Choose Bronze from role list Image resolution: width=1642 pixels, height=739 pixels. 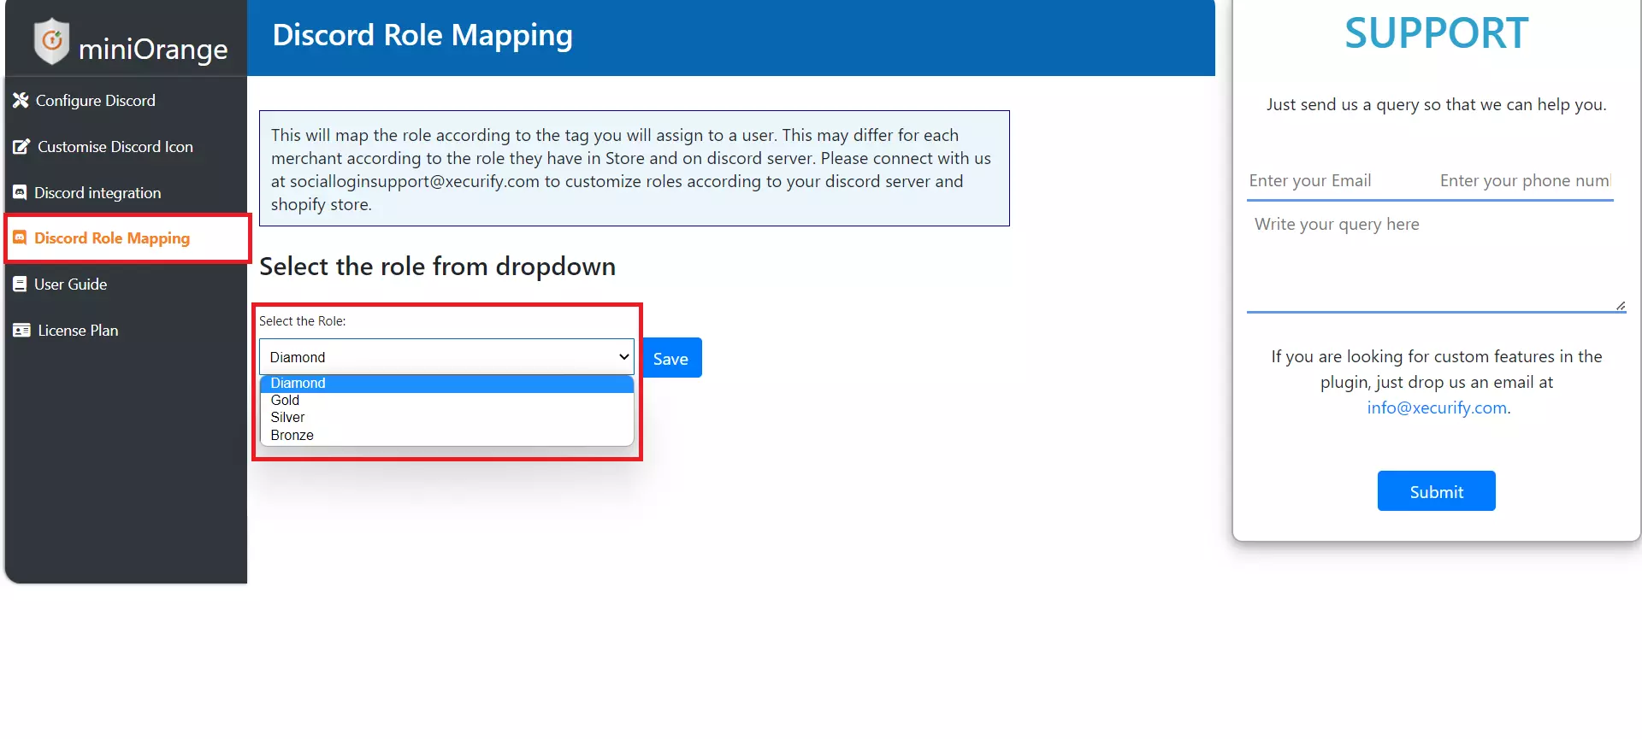[446, 436]
